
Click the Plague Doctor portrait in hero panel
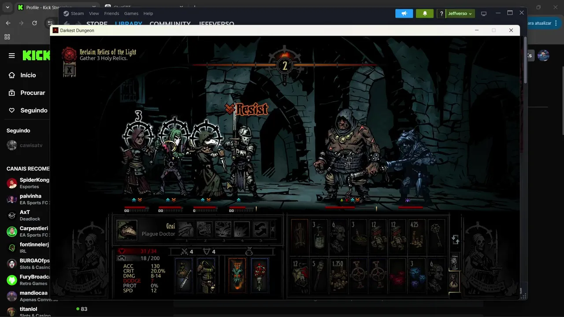point(126,230)
